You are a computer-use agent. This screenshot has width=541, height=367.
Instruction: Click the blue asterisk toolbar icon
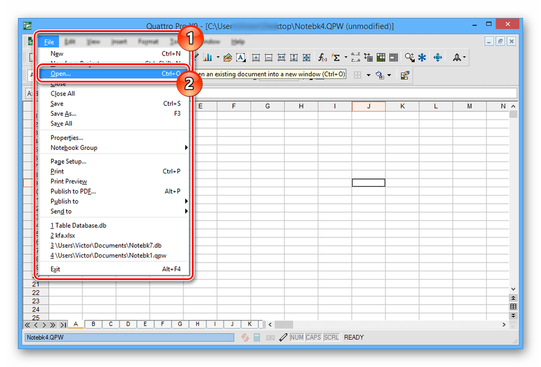coord(422,57)
